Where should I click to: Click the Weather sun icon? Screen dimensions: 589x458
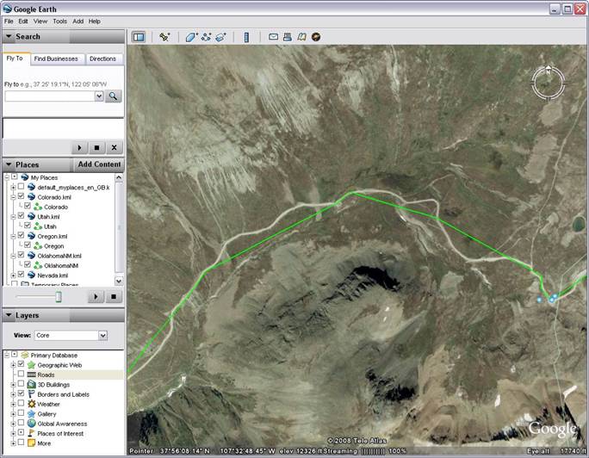pyautogui.click(x=32, y=404)
